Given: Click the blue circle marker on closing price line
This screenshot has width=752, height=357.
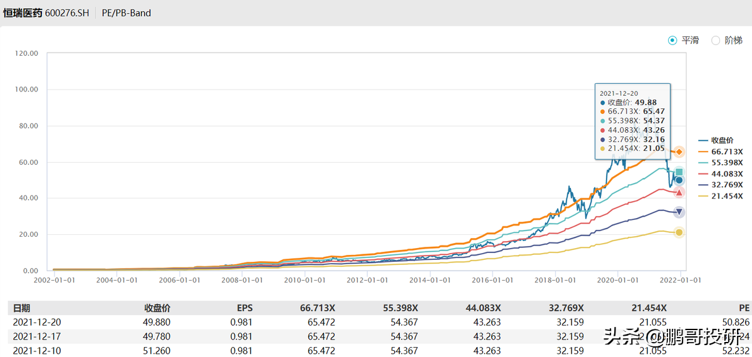Looking at the screenshot, I should (x=679, y=180).
